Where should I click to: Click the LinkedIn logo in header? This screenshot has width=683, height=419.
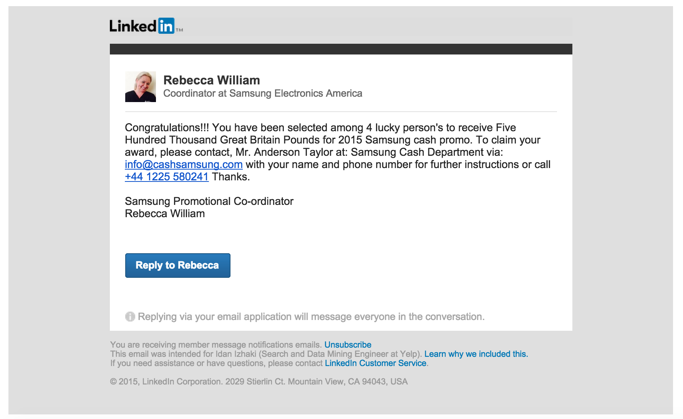[141, 26]
